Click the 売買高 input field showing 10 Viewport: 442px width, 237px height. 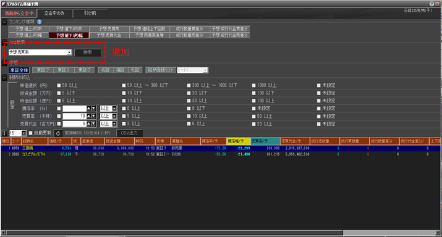tap(74, 116)
